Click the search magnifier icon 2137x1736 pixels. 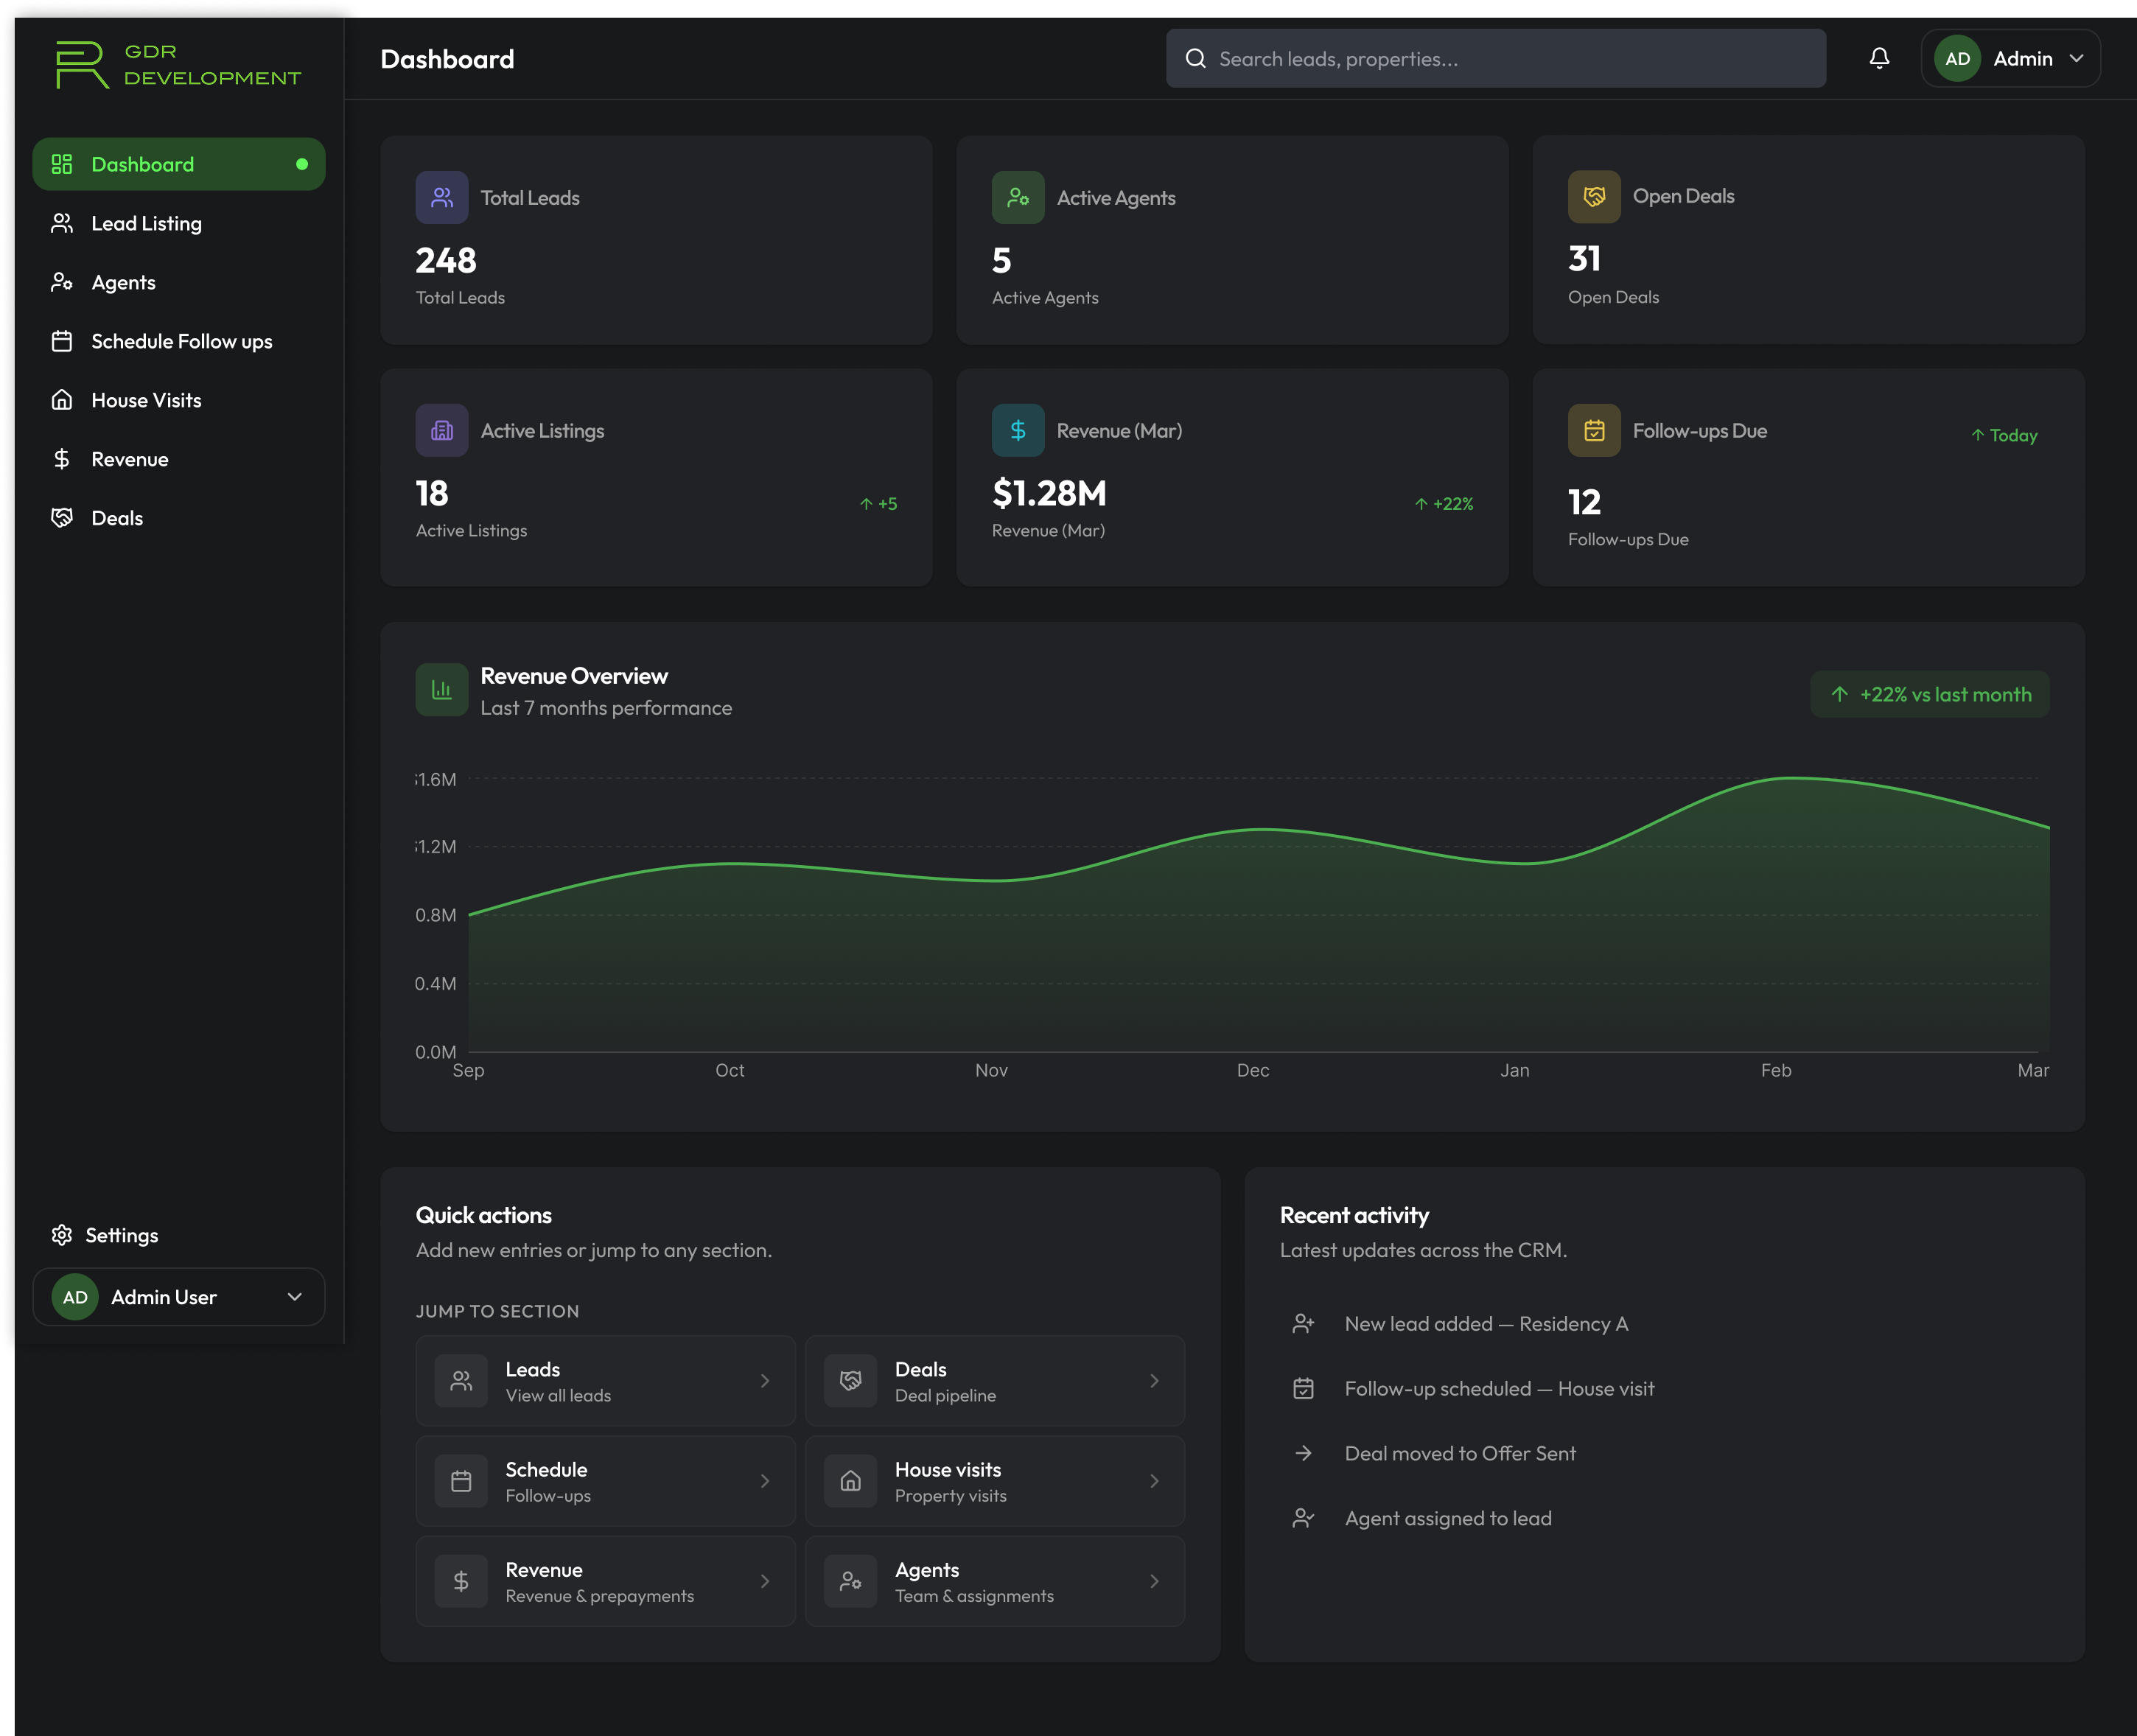1196,58
